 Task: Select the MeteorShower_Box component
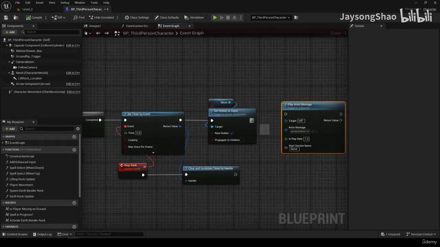pos(29,51)
